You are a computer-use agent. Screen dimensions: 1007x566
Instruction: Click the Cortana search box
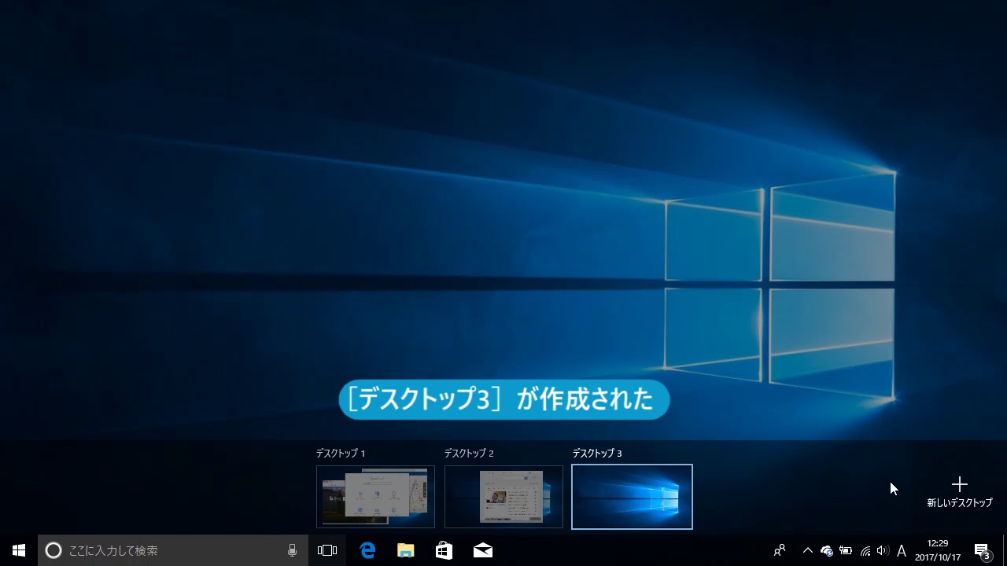(x=172, y=550)
